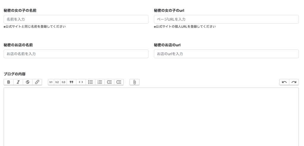Insert a blockquote

71,82
